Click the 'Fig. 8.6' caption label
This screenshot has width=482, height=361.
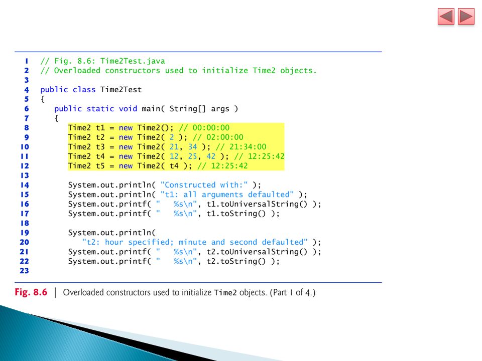click(x=31, y=292)
